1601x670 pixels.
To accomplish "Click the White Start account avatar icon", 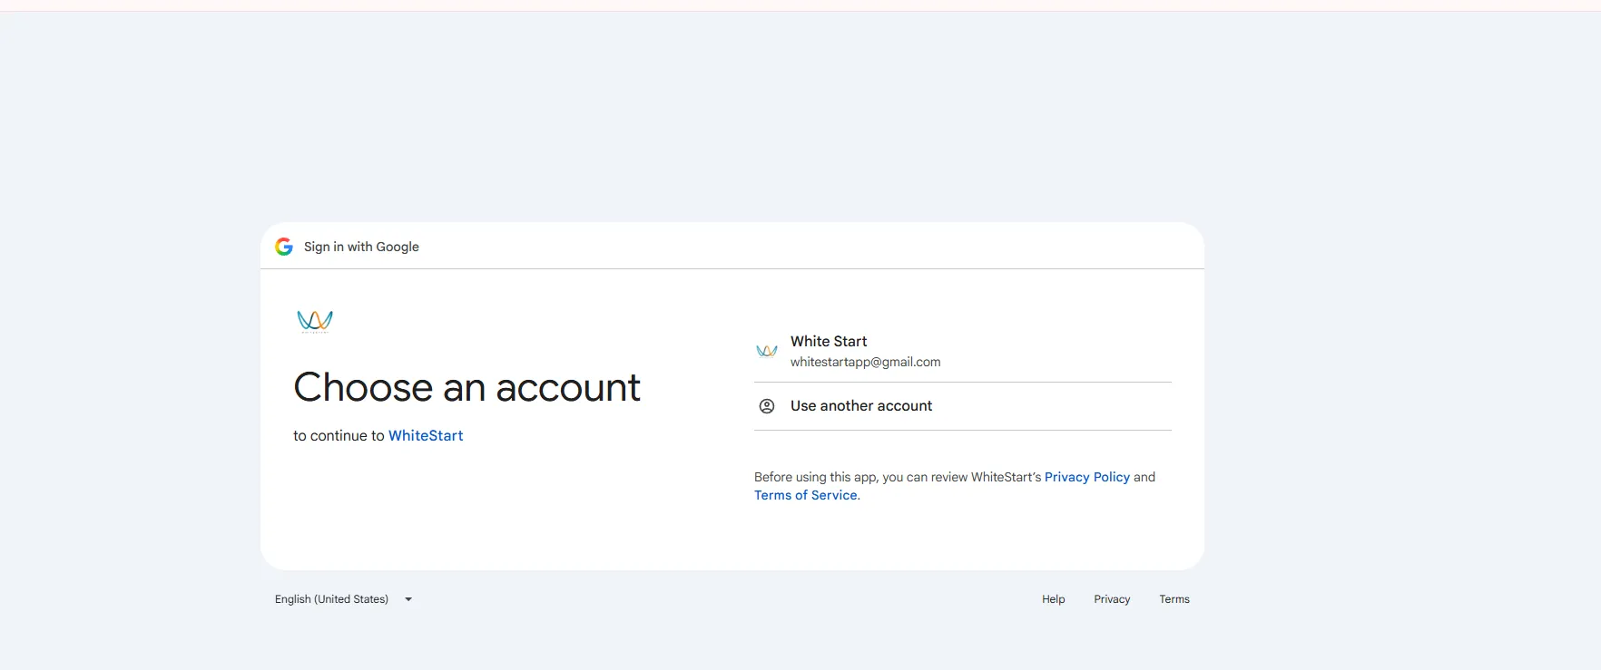I will click(x=767, y=351).
